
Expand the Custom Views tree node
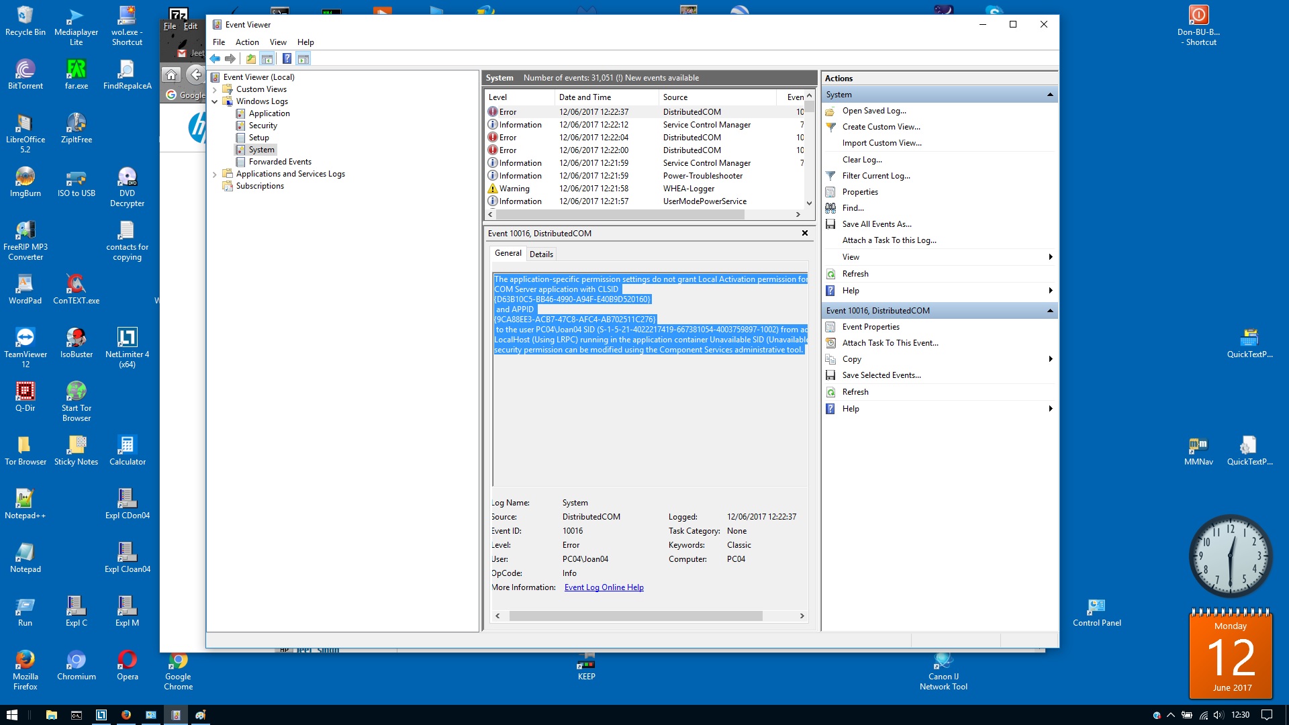point(215,89)
